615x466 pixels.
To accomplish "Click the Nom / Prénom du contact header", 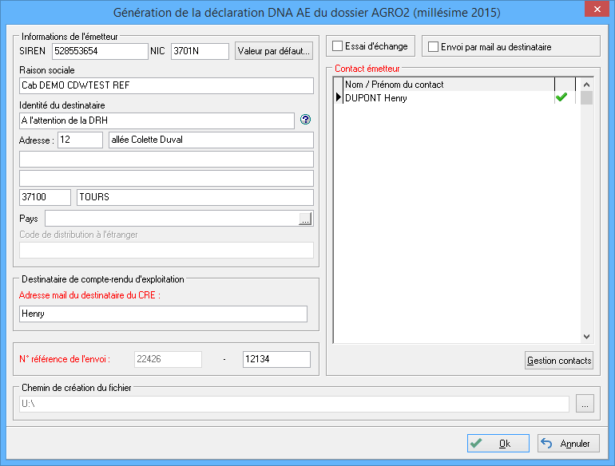I will (x=447, y=84).
